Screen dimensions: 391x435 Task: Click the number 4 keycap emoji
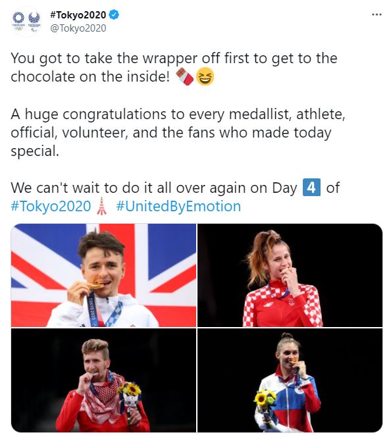coord(311,188)
